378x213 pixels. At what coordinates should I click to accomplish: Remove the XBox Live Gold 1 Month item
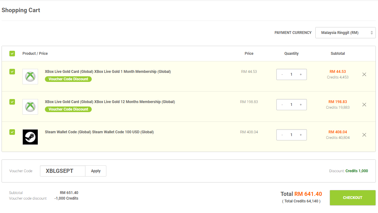(364, 74)
